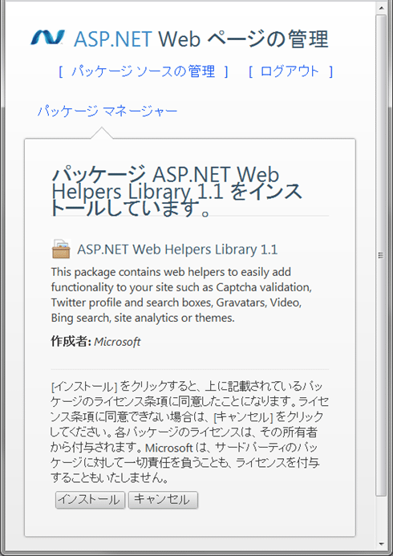Log out using the ログアウト link
Viewport: 393px width, 556px height.
[290, 71]
